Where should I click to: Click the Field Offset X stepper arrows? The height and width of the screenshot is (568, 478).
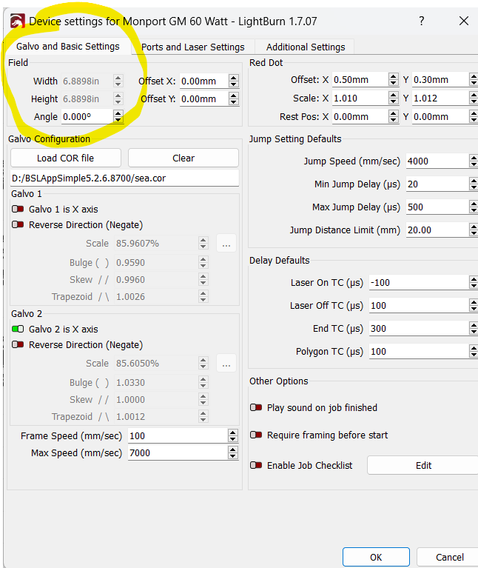tap(234, 81)
